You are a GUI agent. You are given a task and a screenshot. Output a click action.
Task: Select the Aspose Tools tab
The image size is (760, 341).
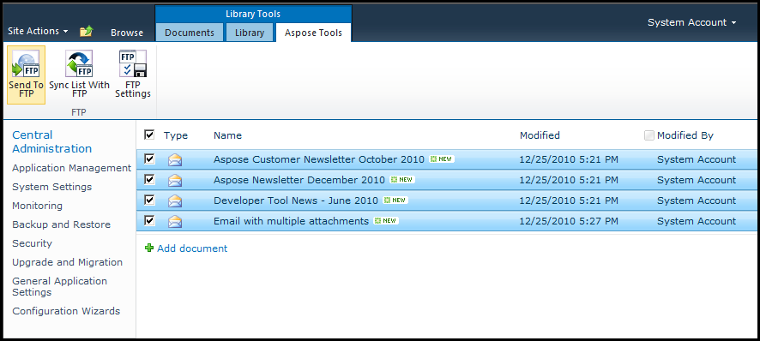(x=313, y=33)
